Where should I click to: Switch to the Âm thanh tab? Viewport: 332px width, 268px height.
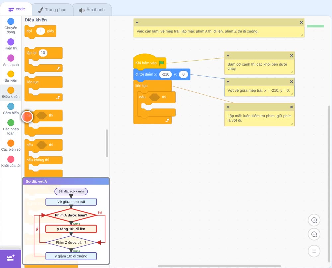tap(92, 10)
